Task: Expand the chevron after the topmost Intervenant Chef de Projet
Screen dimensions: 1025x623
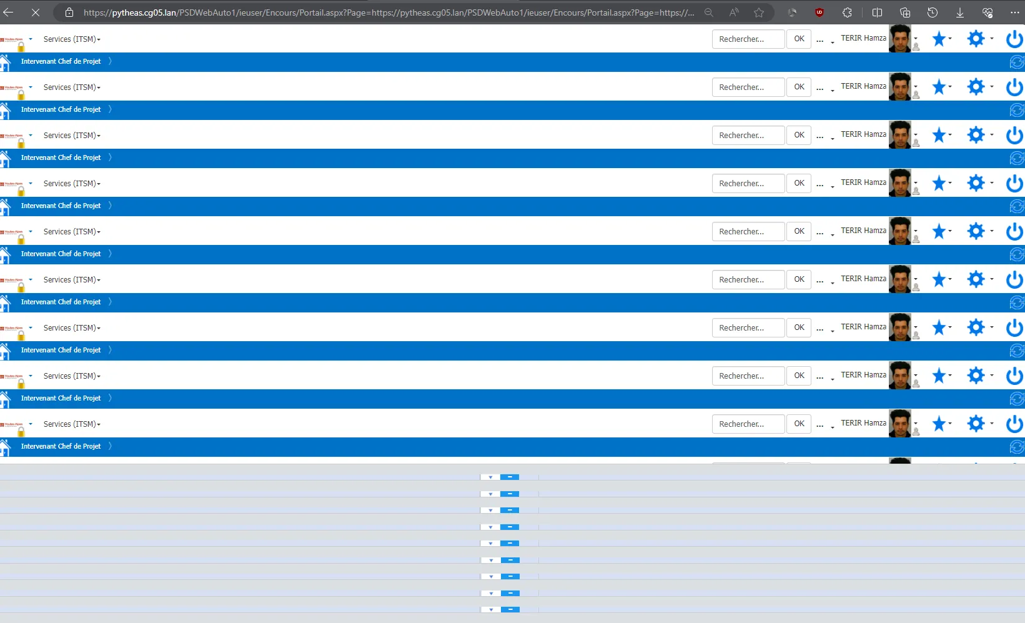Action: (110, 61)
